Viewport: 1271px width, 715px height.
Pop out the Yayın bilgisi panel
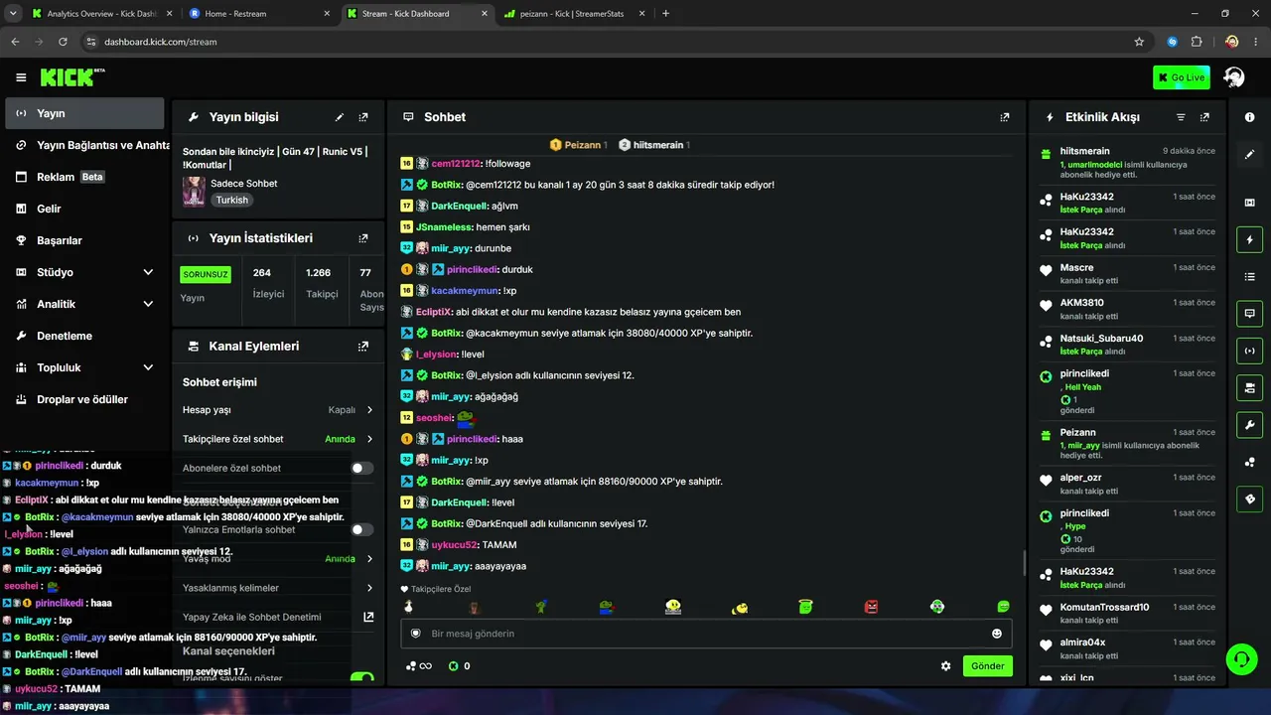[363, 117]
